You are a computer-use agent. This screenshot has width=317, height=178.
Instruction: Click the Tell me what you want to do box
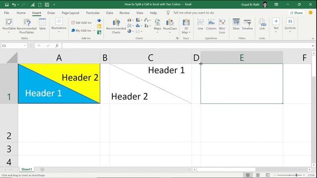click(193, 13)
